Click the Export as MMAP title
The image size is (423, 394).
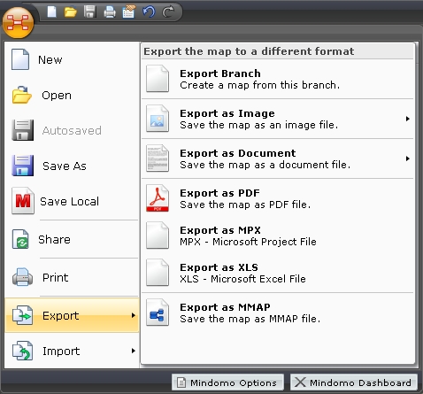click(x=225, y=307)
